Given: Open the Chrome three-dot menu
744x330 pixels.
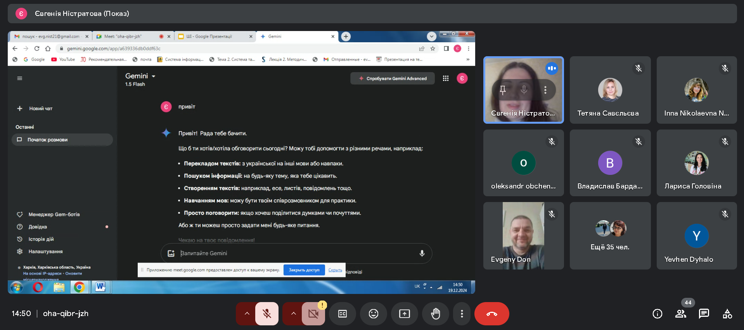Looking at the screenshot, I should point(469,48).
